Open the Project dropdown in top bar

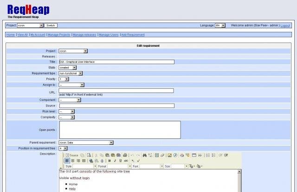pyautogui.click(x=30, y=25)
